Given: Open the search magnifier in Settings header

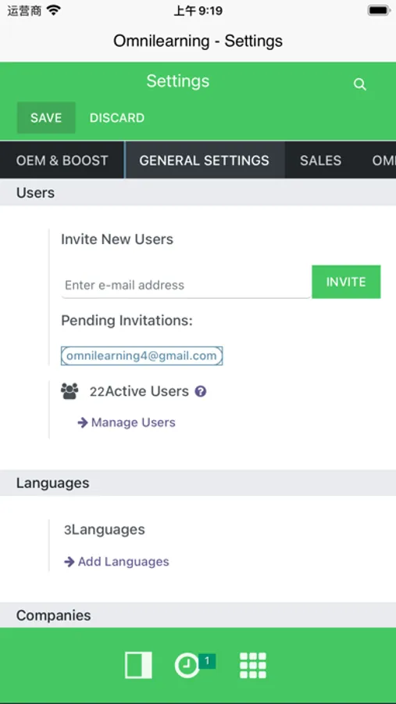Looking at the screenshot, I should tap(359, 84).
